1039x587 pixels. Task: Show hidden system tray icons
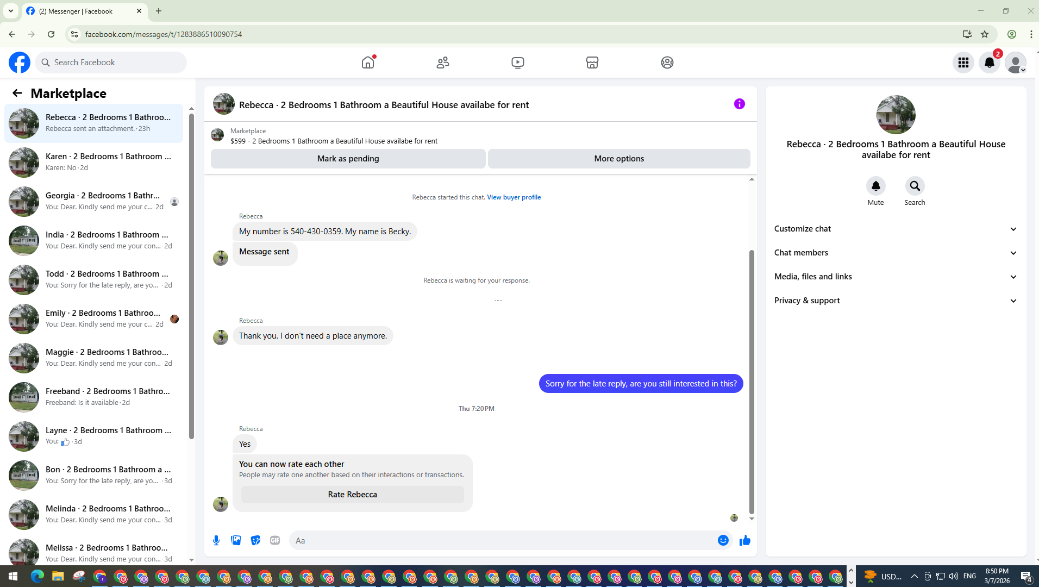coord(915,576)
